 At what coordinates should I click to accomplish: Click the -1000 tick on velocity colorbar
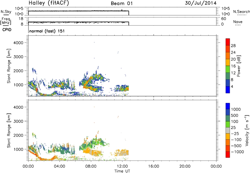[237, 152]
